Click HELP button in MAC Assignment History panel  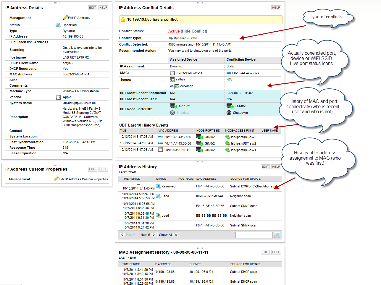tap(276, 252)
